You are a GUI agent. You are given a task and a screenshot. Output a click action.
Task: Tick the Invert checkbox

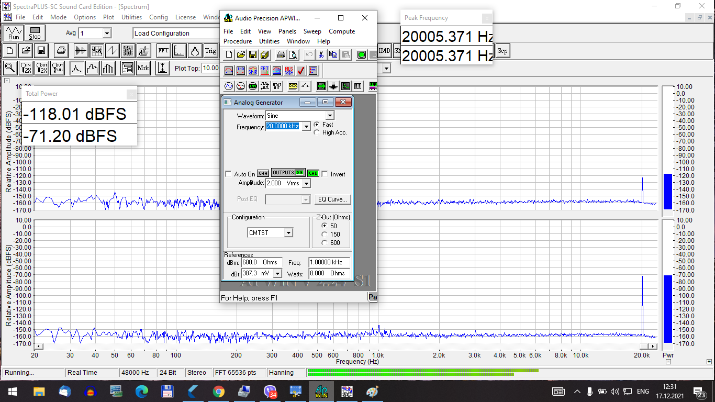325,174
